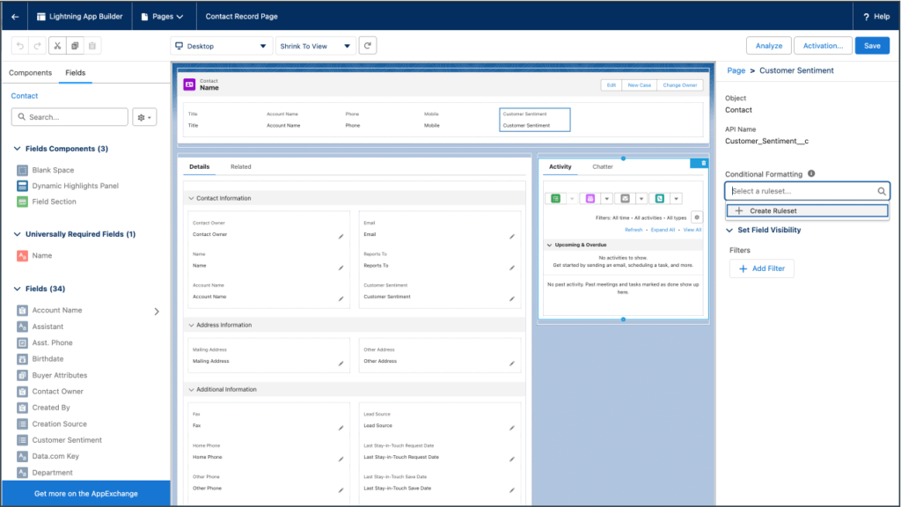Open the Pages dropdown menu
Screen dimensions: 901x507
click(163, 17)
